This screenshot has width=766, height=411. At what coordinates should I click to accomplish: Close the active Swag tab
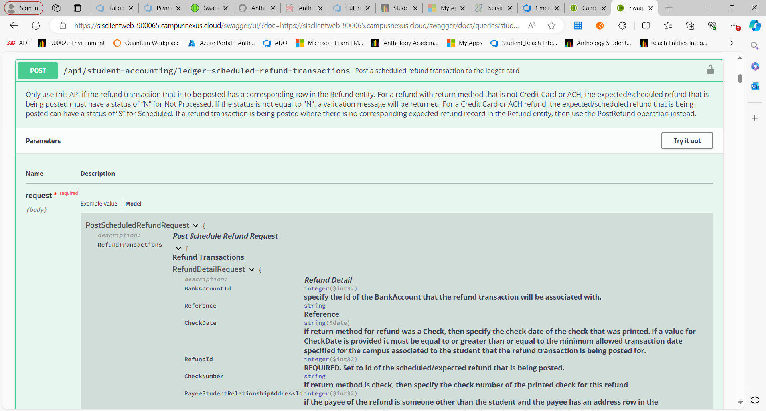tap(651, 8)
